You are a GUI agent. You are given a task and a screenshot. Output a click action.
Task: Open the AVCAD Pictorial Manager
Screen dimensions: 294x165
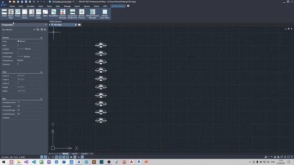[x=92, y=14]
